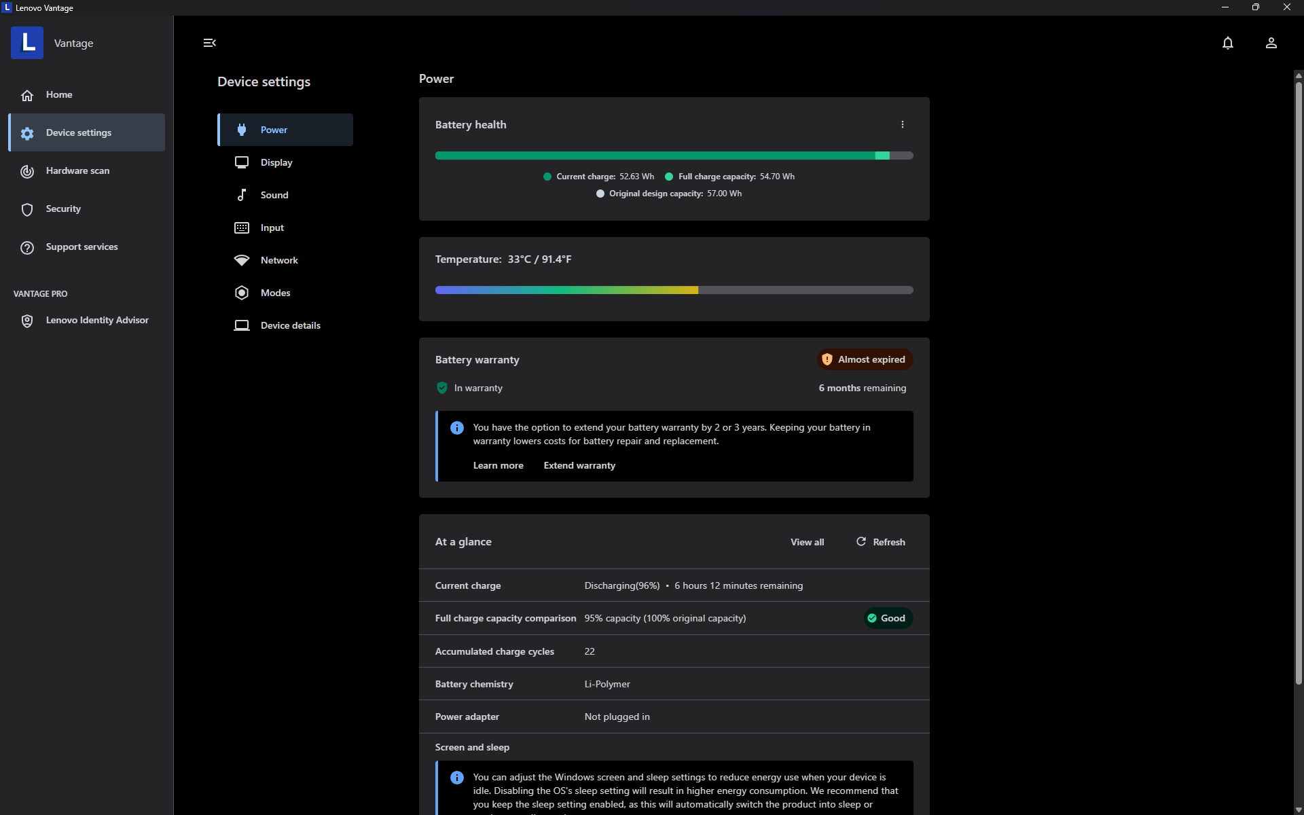Screen dimensions: 1304x815
Task: Select the Power settings tab
Action: coord(285,130)
